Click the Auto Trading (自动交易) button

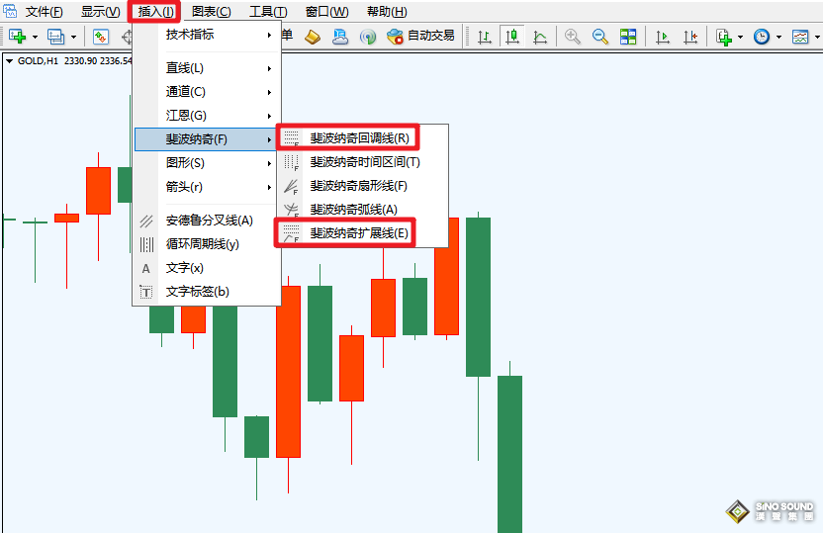421,36
